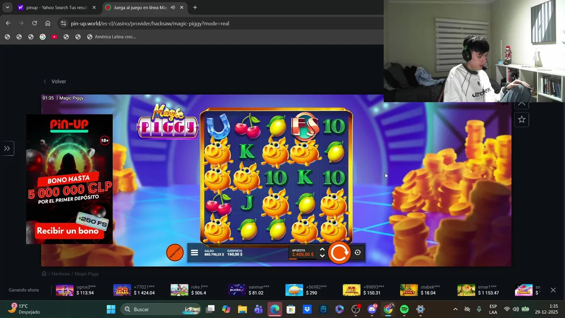Open the game hamburger menu
This screenshot has height=318, width=565.
pos(194,253)
